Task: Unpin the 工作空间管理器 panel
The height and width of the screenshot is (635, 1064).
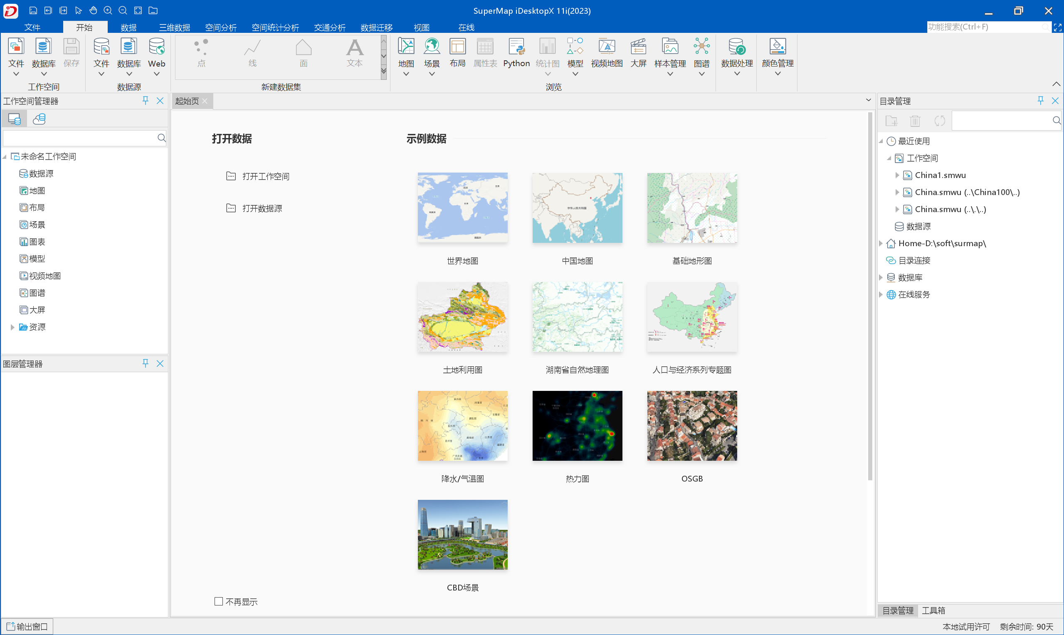Action: (146, 101)
